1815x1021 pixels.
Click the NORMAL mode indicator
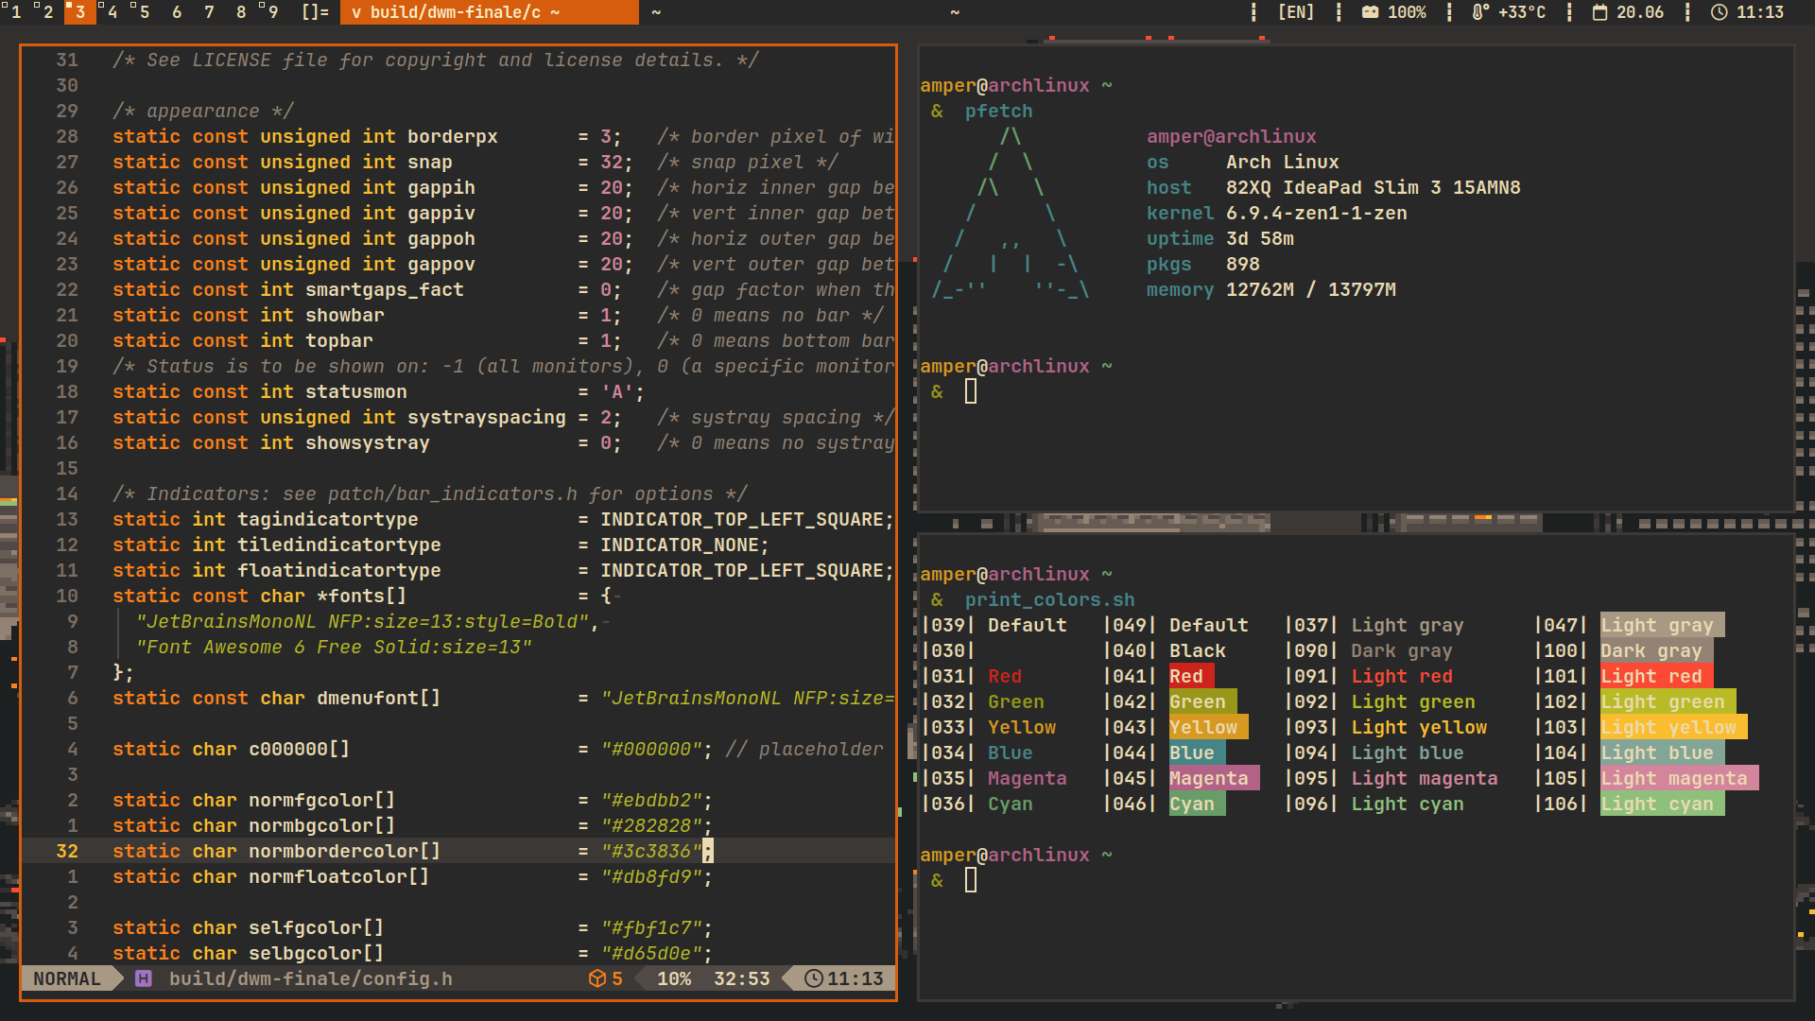click(x=66, y=978)
